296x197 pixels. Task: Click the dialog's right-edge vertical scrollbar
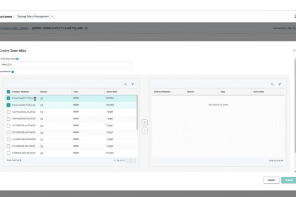pos(295,106)
